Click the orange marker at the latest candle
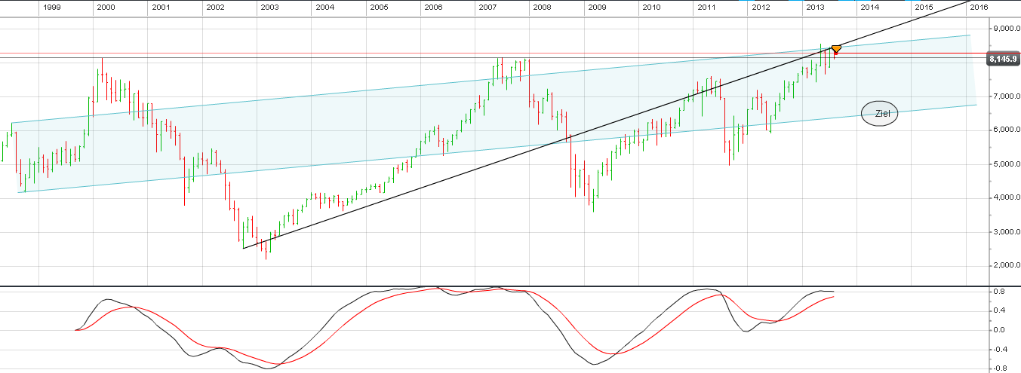1021x373 pixels. (x=835, y=49)
